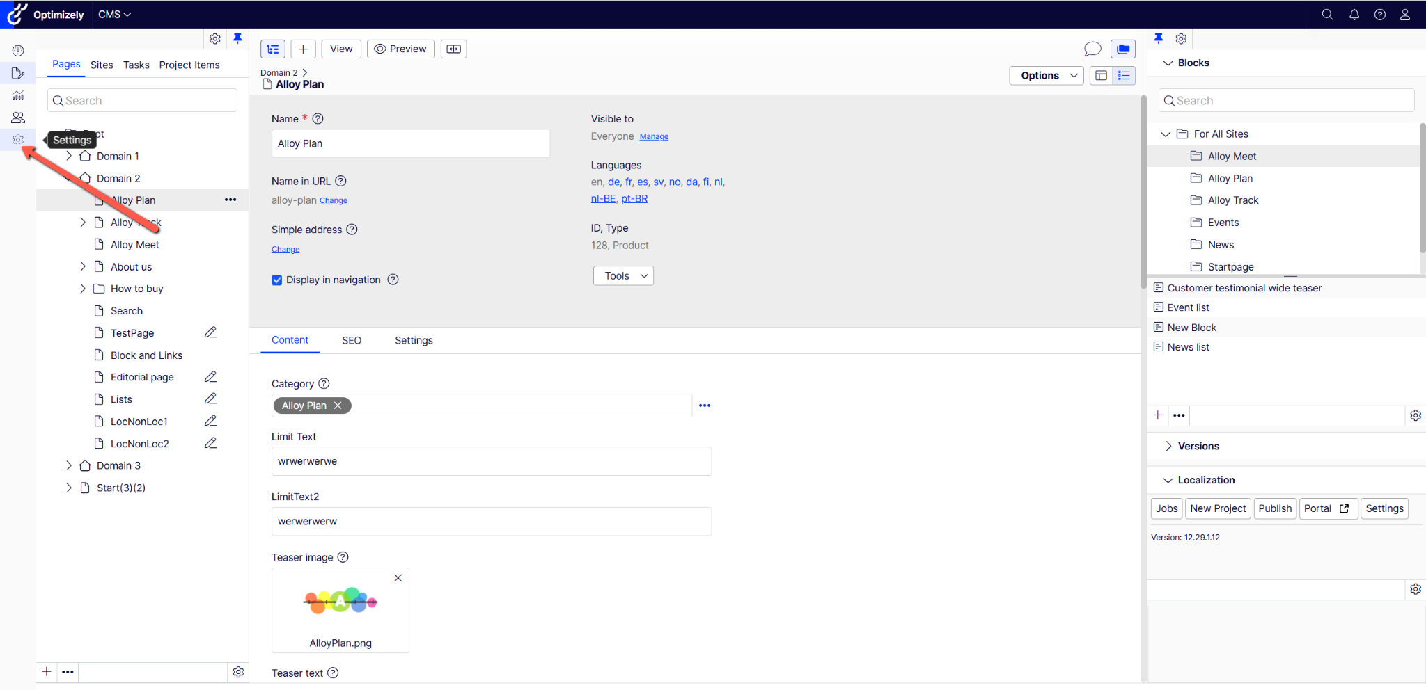Image resolution: width=1426 pixels, height=690 pixels.
Task: Open the CMS product dropdown
Action: [114, 14]
